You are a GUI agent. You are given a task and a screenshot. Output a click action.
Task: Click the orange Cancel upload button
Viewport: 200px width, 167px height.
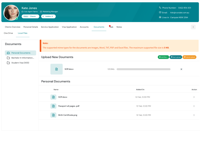[189, 57]
